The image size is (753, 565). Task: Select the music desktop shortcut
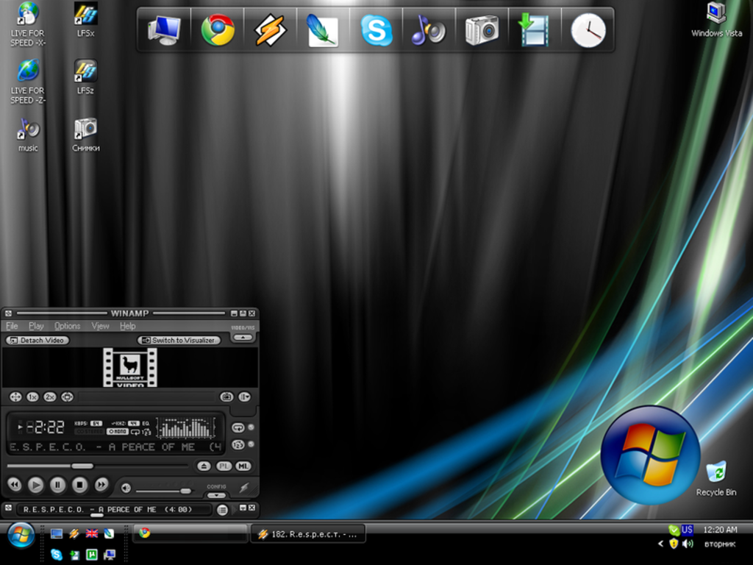[28, 135]
